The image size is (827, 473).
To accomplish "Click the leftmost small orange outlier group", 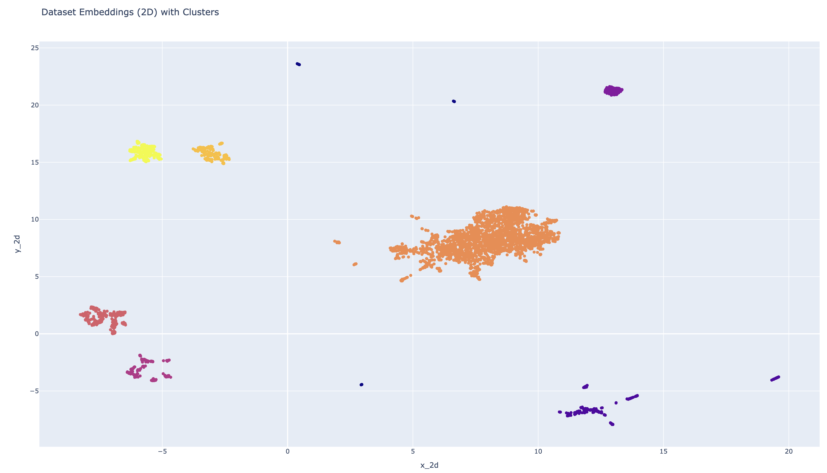I will tap(337, 242).
